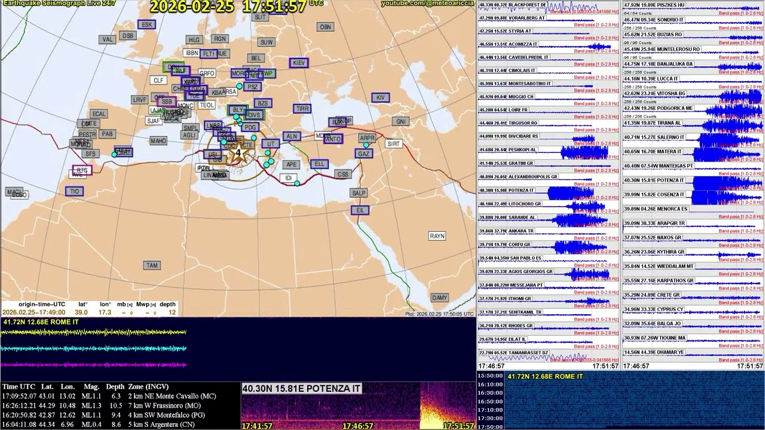Viewport: 765px width, 430px height.
Task: Click the DAMY station label
Action: 440,297
